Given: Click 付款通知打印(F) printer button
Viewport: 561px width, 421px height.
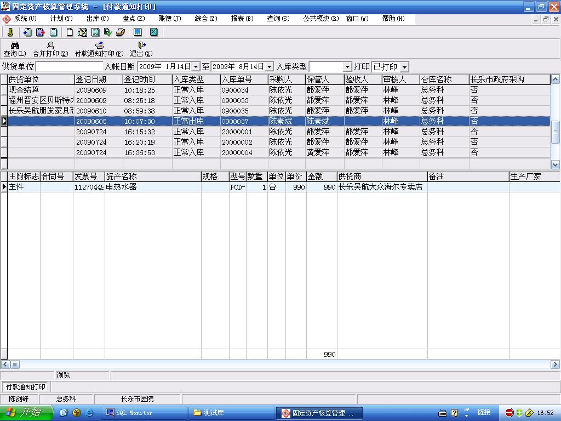Looking at the screenshot, I should click(x=99, y=49).
